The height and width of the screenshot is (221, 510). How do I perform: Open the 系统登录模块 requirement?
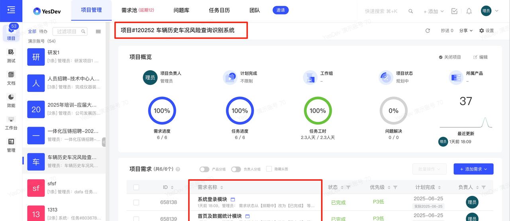(212, 199)
